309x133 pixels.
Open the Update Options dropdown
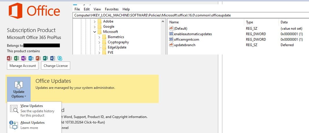click(x=19, y=89)
